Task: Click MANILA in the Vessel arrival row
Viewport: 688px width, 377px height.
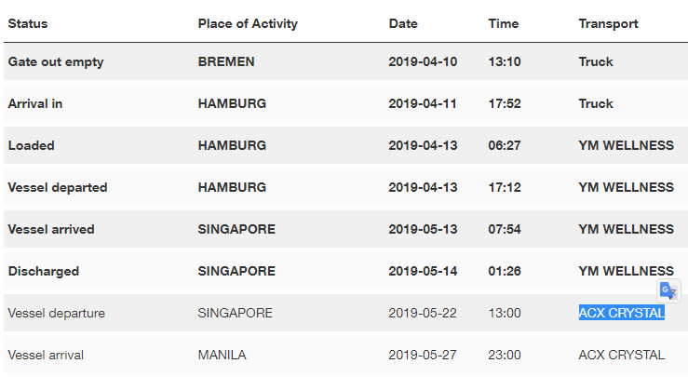Action: [x=222, y=355]
